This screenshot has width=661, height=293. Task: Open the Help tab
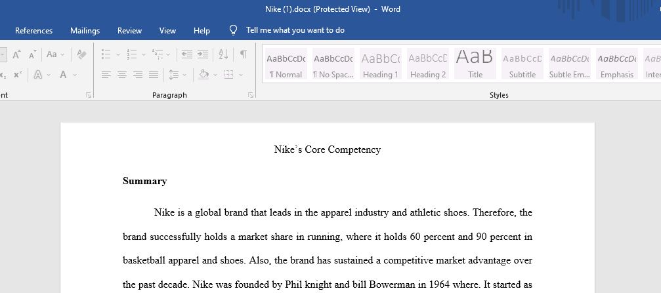pos(202,31)
